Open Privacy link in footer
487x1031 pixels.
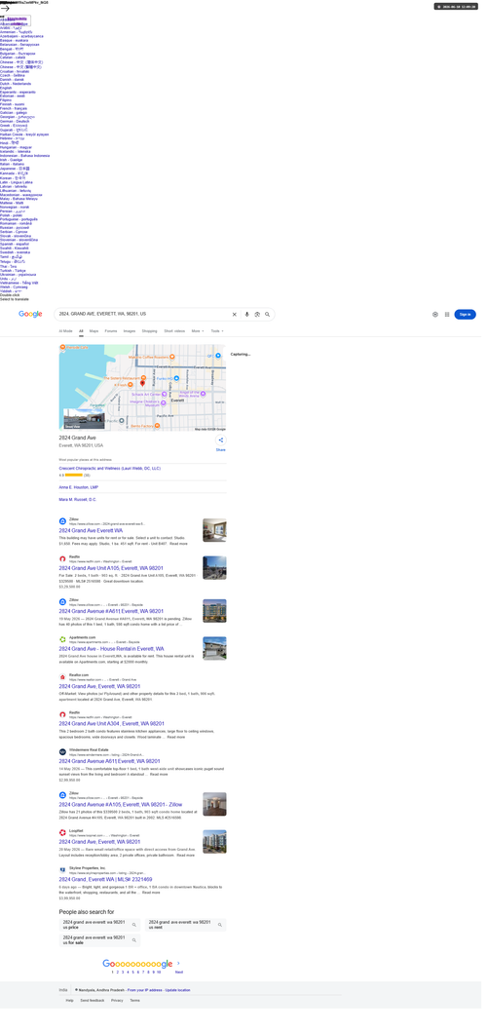coord(117,1000)
